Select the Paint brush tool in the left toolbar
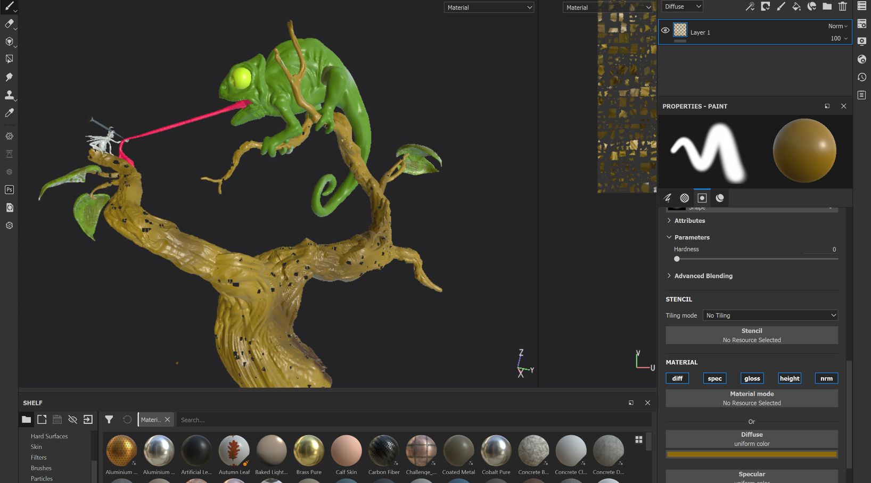The image size is (871, 483). pos(9,6)
